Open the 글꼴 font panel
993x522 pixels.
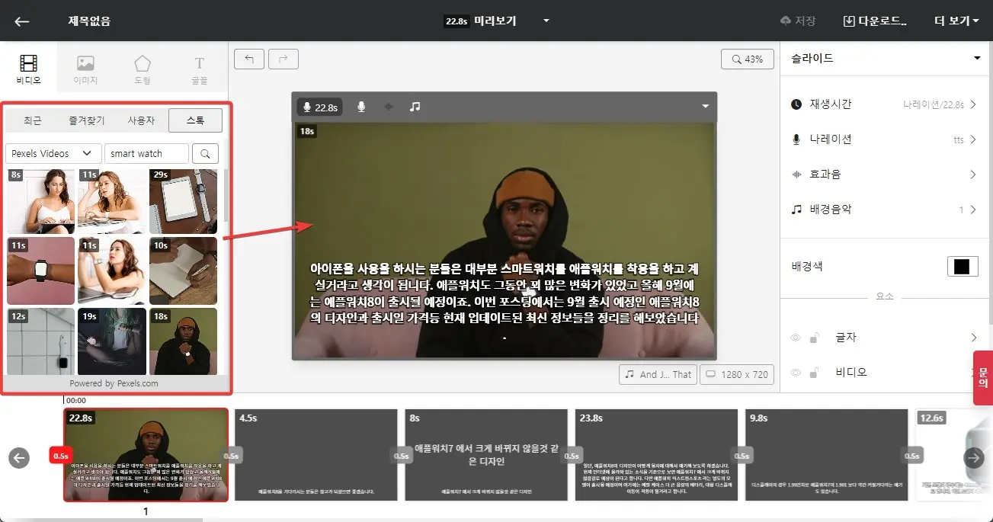(200, 69)
